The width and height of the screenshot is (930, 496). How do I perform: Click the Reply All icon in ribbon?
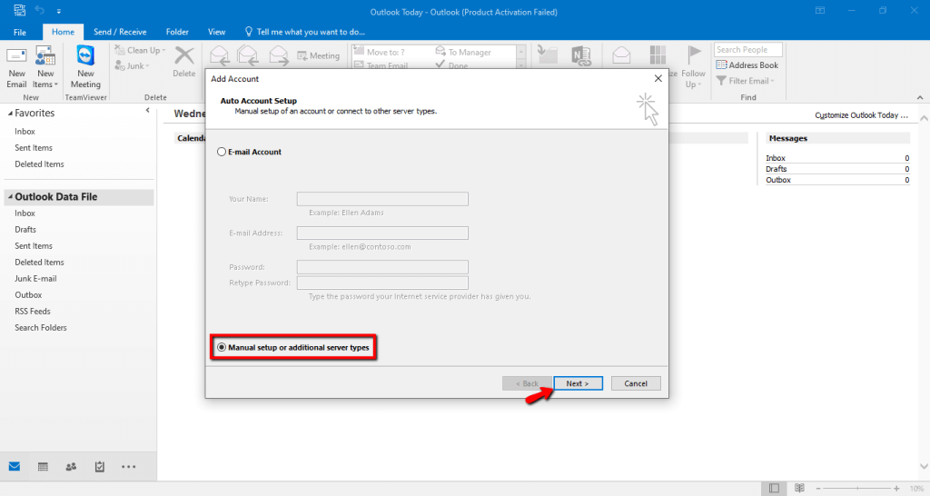(248, 55)
